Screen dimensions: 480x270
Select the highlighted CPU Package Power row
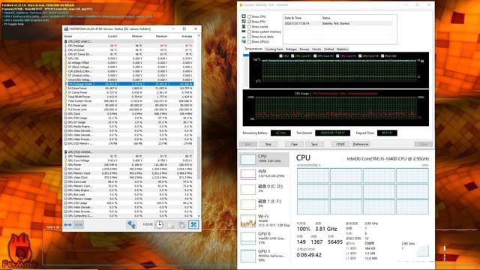point(129,84)
